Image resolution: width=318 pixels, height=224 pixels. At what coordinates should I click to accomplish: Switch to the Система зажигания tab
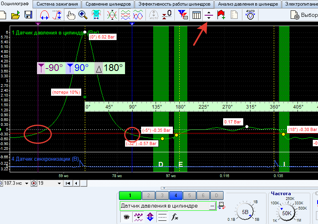point(57,4)
